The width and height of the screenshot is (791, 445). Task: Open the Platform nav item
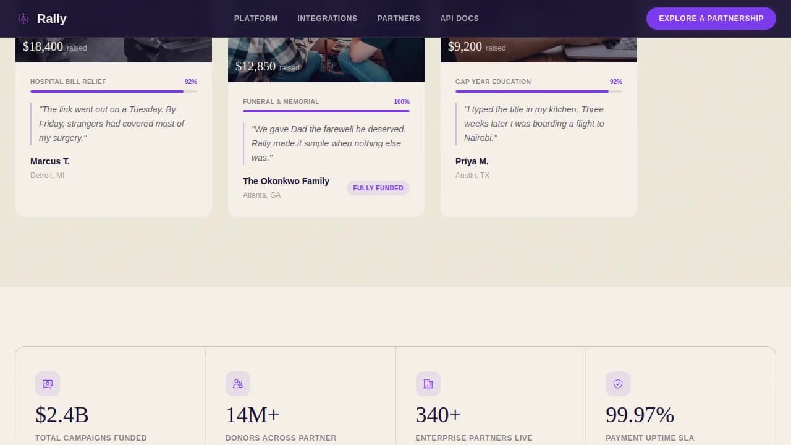[x=256, y=19]
